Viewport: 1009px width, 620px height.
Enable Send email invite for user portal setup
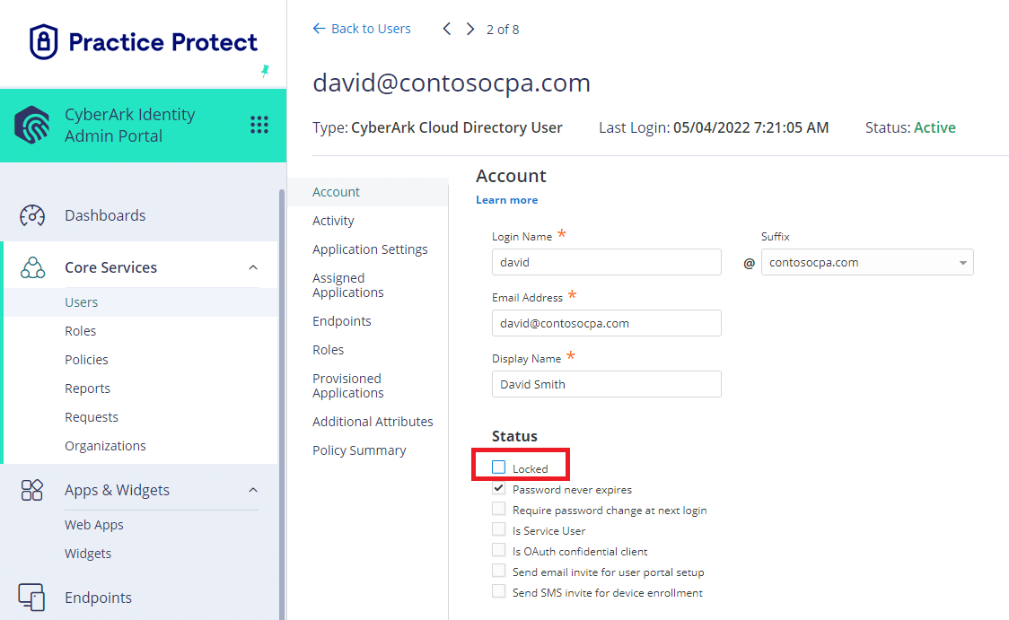[499, 572]
